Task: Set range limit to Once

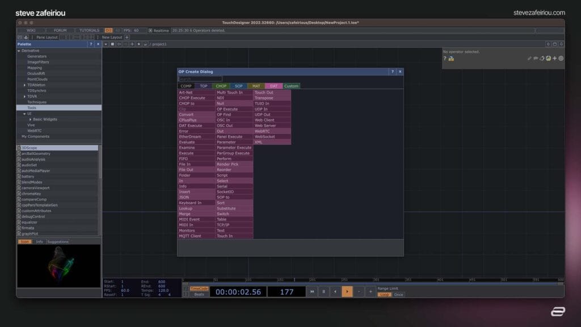Action: (399, 295)
